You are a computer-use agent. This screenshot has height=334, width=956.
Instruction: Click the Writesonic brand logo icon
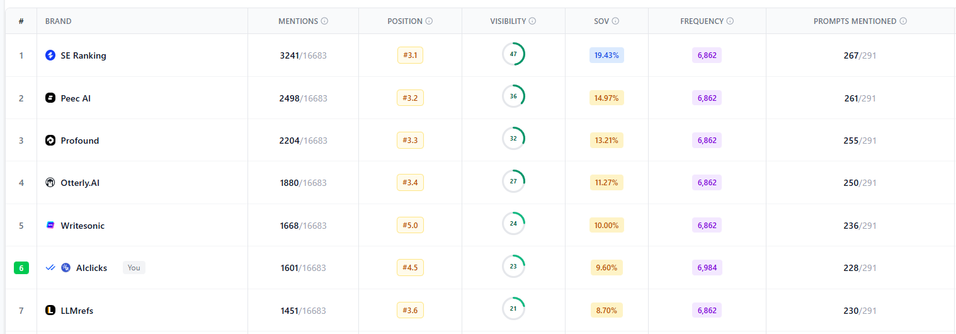pos(50,225)
